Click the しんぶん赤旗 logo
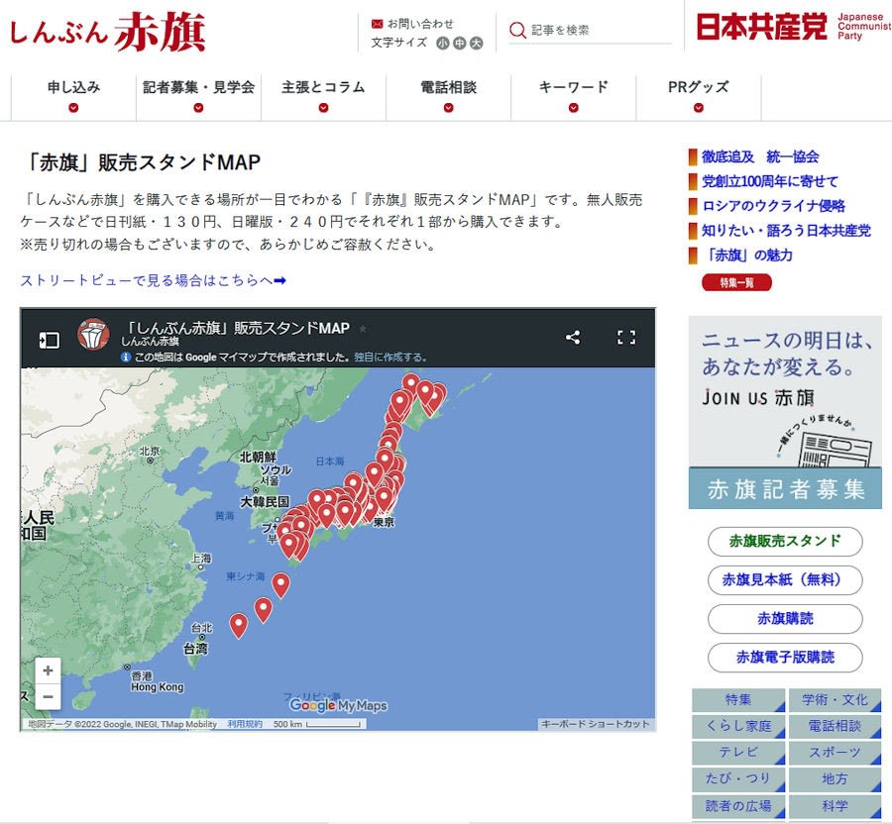Image resolution: width=892 pixels, height=824 pixels. pos(107,32)
